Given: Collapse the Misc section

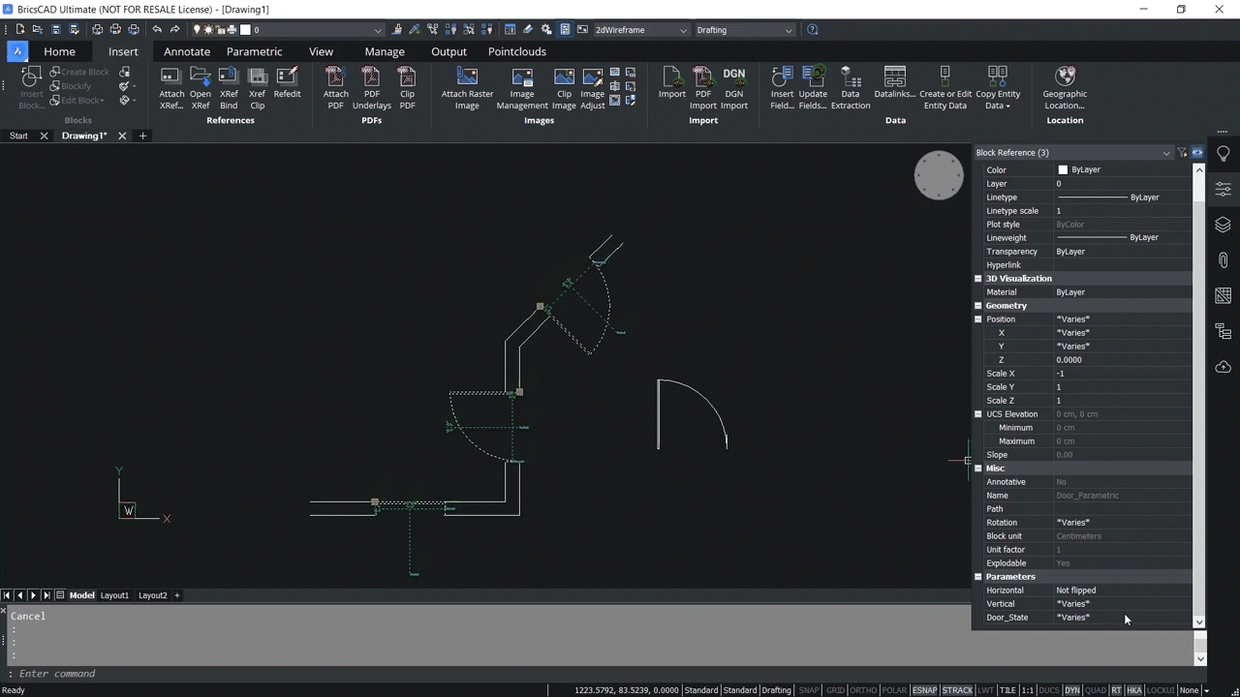Looking at the screenshot, I should coord(978,469).
